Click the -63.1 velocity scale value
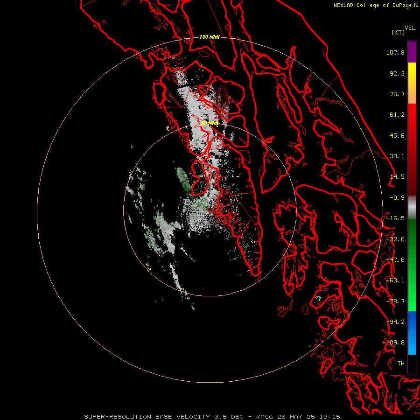 (x=395, y=280)
